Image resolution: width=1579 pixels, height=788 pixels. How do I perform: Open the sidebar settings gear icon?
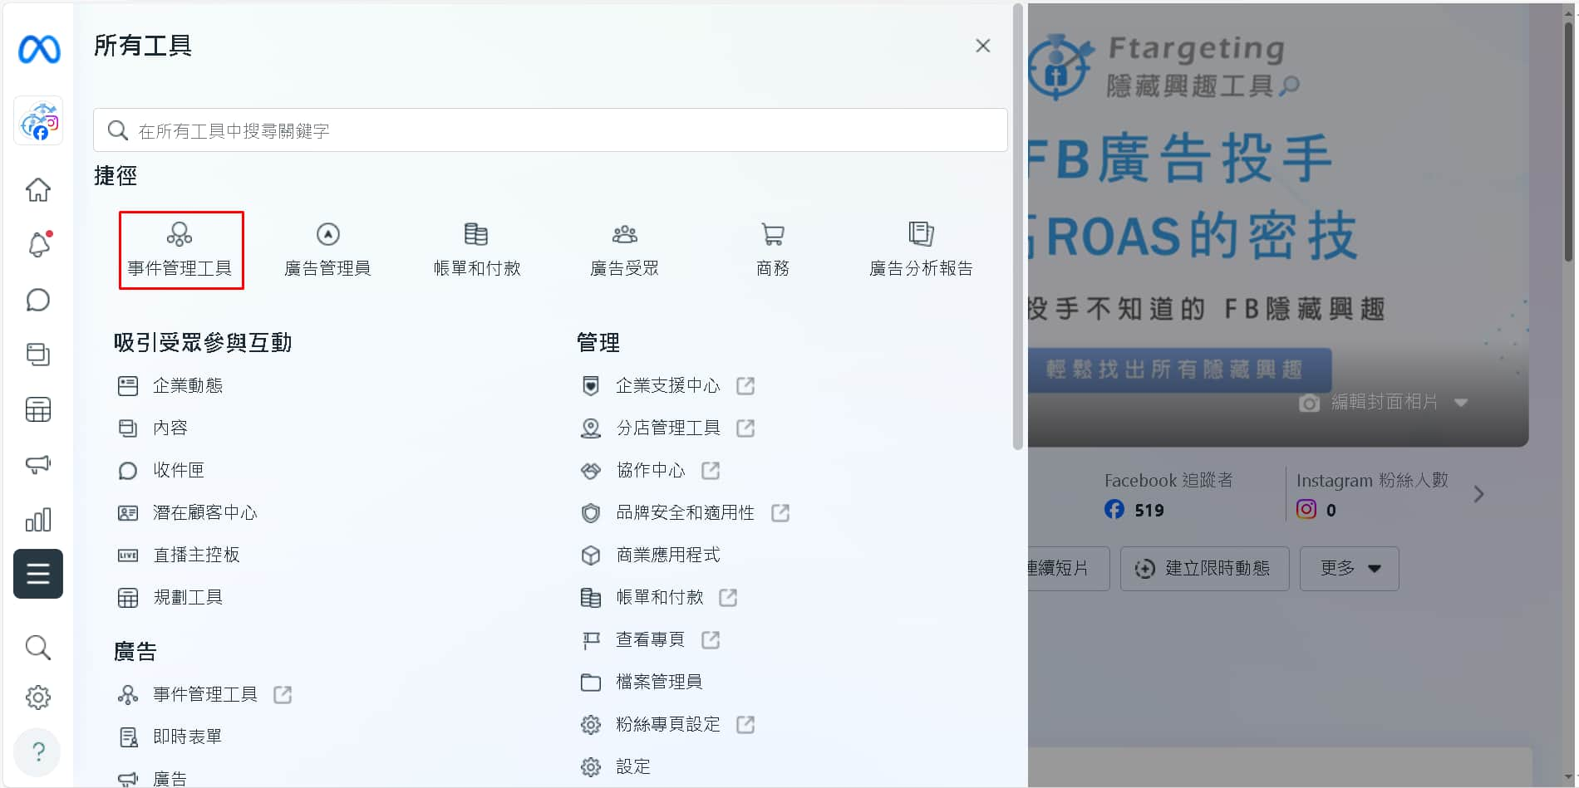(38, 697)
